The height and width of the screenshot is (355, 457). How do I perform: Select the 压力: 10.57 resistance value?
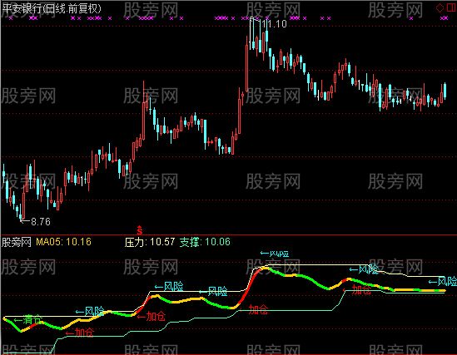[150, 242]
